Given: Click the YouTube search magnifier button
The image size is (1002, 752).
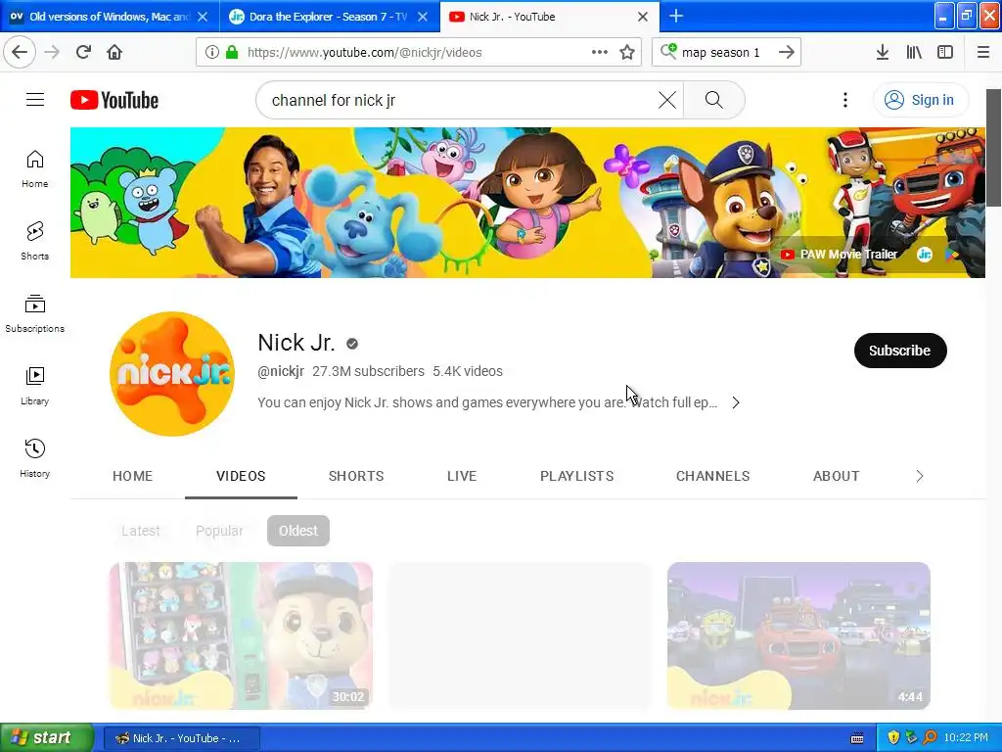Looking at the screenshot, I should (x=713, y=100).
